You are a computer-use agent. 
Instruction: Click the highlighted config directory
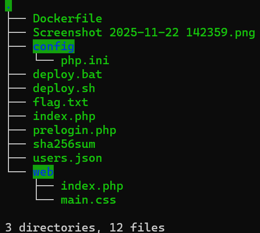tap(54, 46)
